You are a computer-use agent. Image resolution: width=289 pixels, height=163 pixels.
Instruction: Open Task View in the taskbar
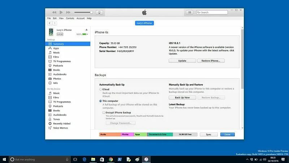tap(75, 159)
